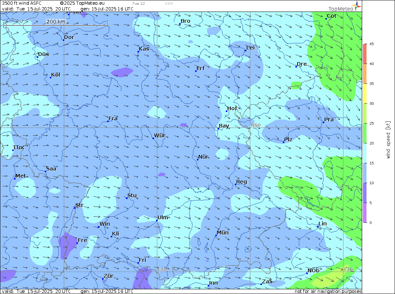
Task: Click the 'N50' latitude grid label
Action: (256, 125)
